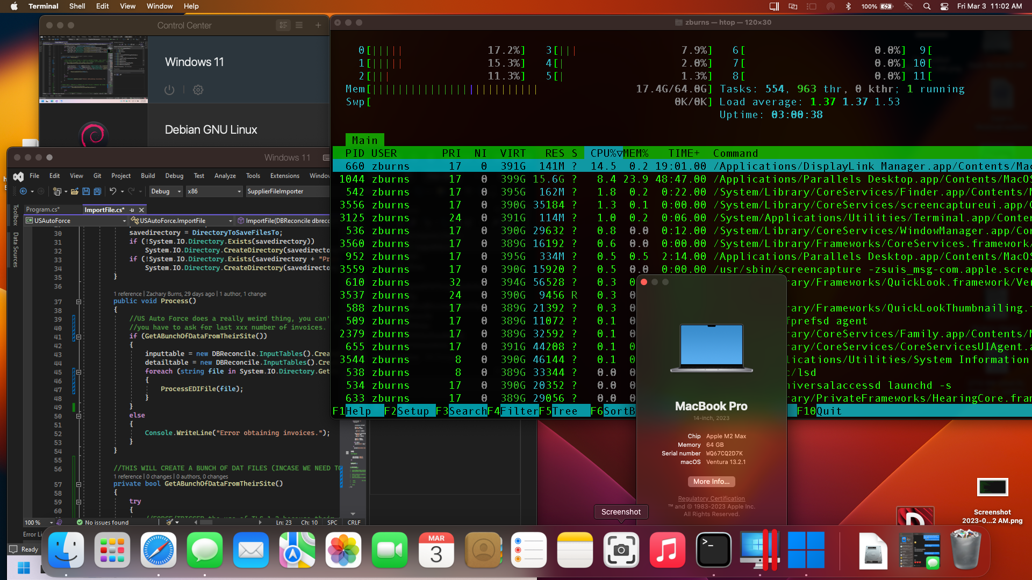The image size is (1032, 580).
Task: Click the plus button in Control Center
Action: click(x=318, y=25)
